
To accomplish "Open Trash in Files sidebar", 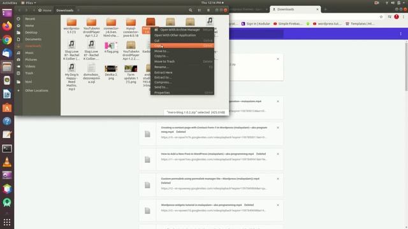I will [29, 73].
